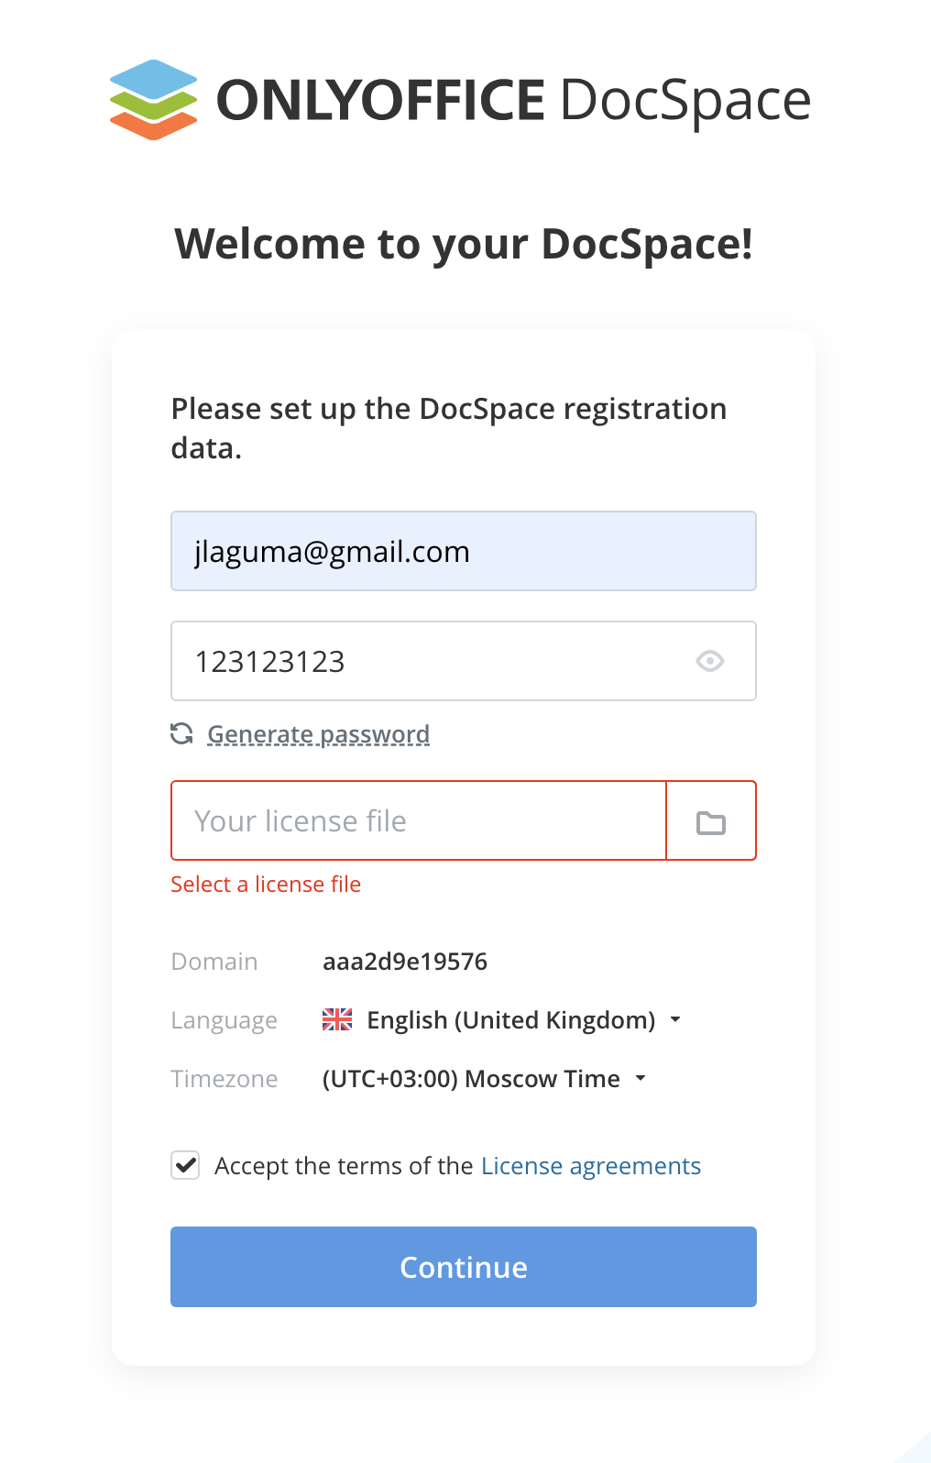The height and width of the screenshot is (1463, 931).
Task: Click the ONLYOFFICE DocSpace wordmark text
Action: point(514,100)
